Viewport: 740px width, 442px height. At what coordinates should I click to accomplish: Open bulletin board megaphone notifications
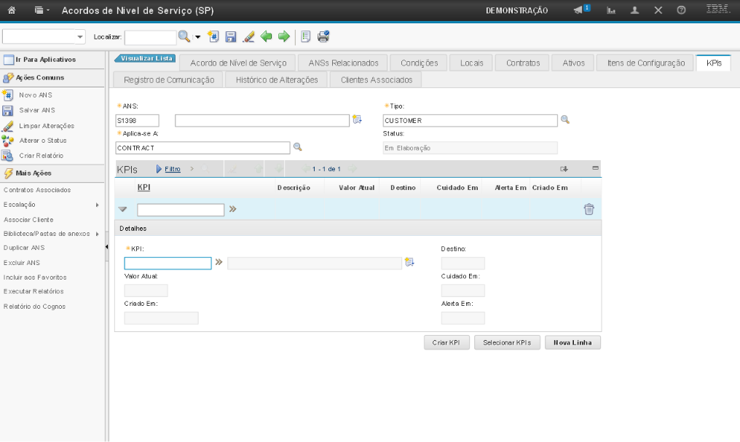[x=580, y=10]
